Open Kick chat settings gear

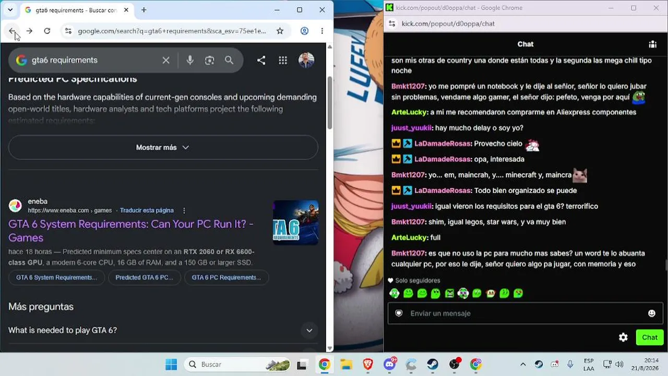tap(623, 337)
